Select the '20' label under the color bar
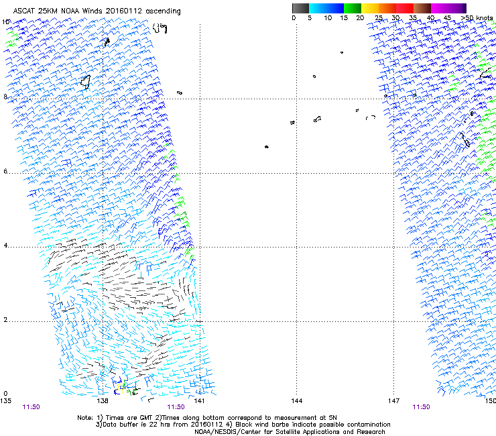Image resolution: width=496 pixels, height=436 pixels. [x=360, y=18]
